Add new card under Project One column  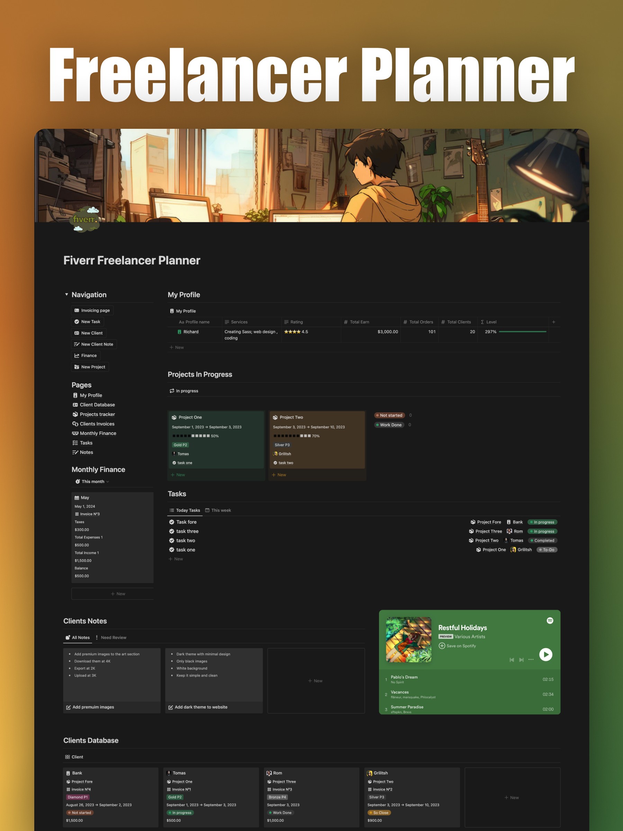[178, 475]
